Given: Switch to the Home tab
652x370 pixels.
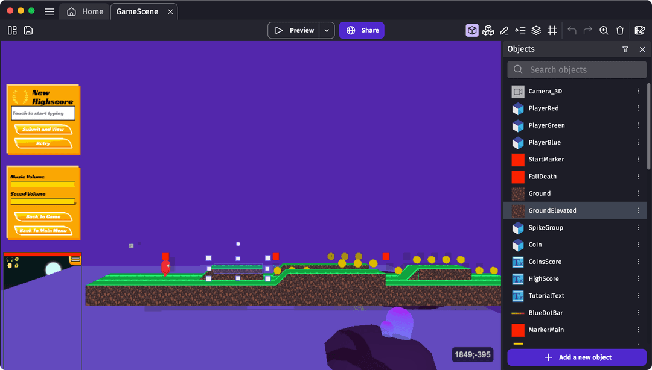Looking at the screenshot, I should (84, 11).
